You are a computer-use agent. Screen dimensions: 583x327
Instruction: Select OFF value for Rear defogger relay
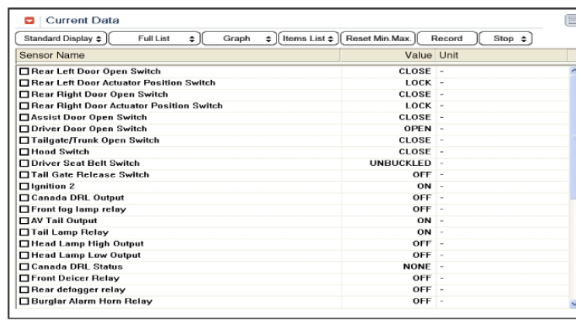click(422, 290)
